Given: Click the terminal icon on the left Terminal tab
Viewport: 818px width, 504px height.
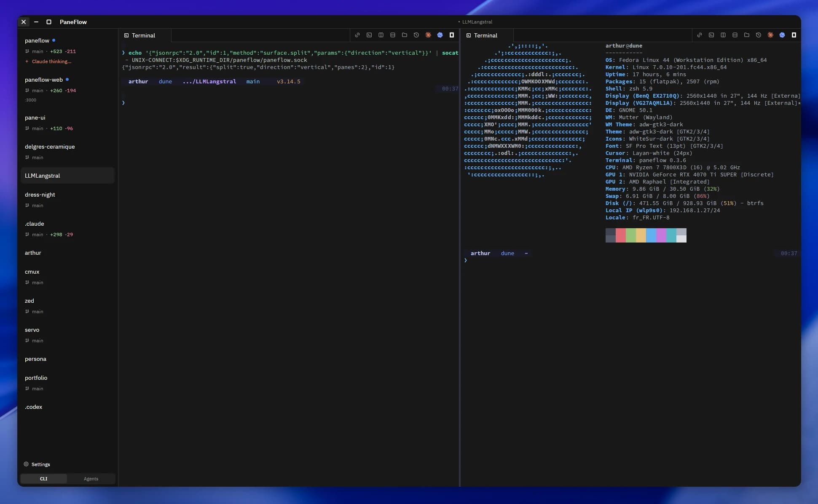Looking at the screenshot, I should point(126,35).
